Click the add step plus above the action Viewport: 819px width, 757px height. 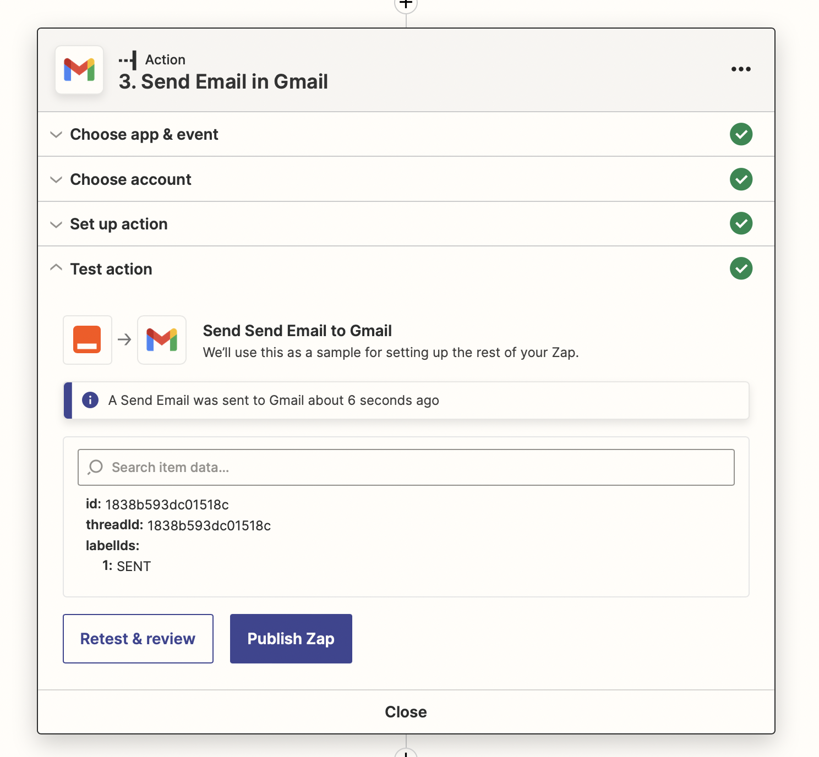(x=406, y=4)
